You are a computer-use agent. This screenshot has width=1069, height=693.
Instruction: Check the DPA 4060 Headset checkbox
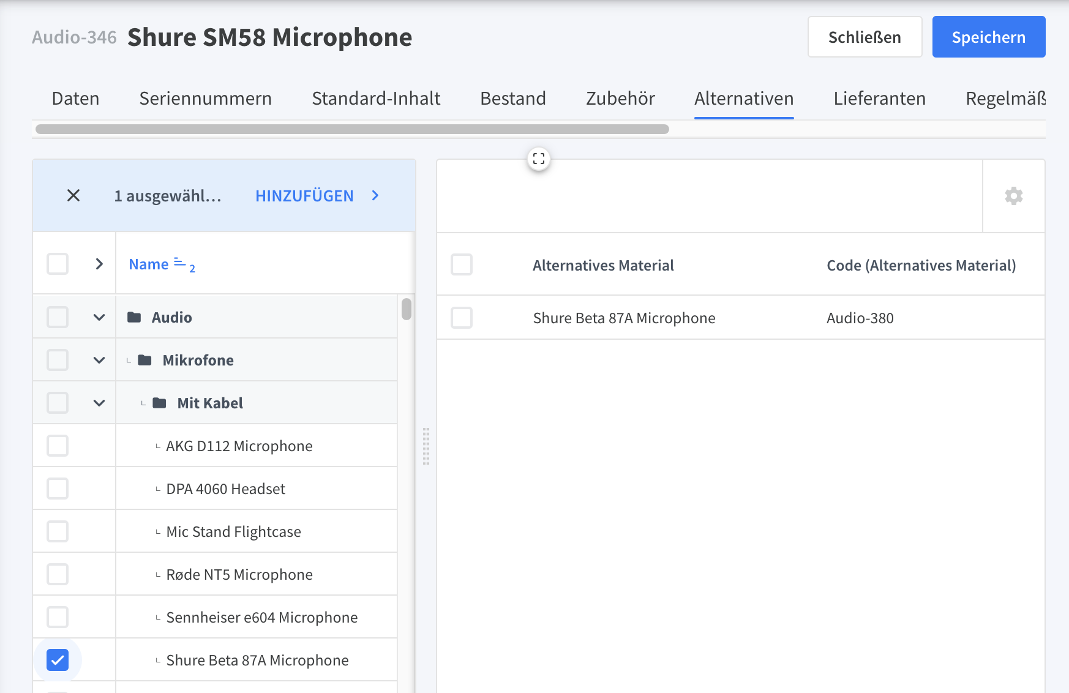[58, 489]
